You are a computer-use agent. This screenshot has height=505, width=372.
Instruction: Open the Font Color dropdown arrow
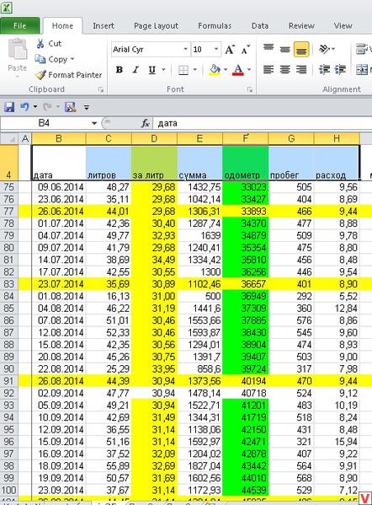pos(249,70)
